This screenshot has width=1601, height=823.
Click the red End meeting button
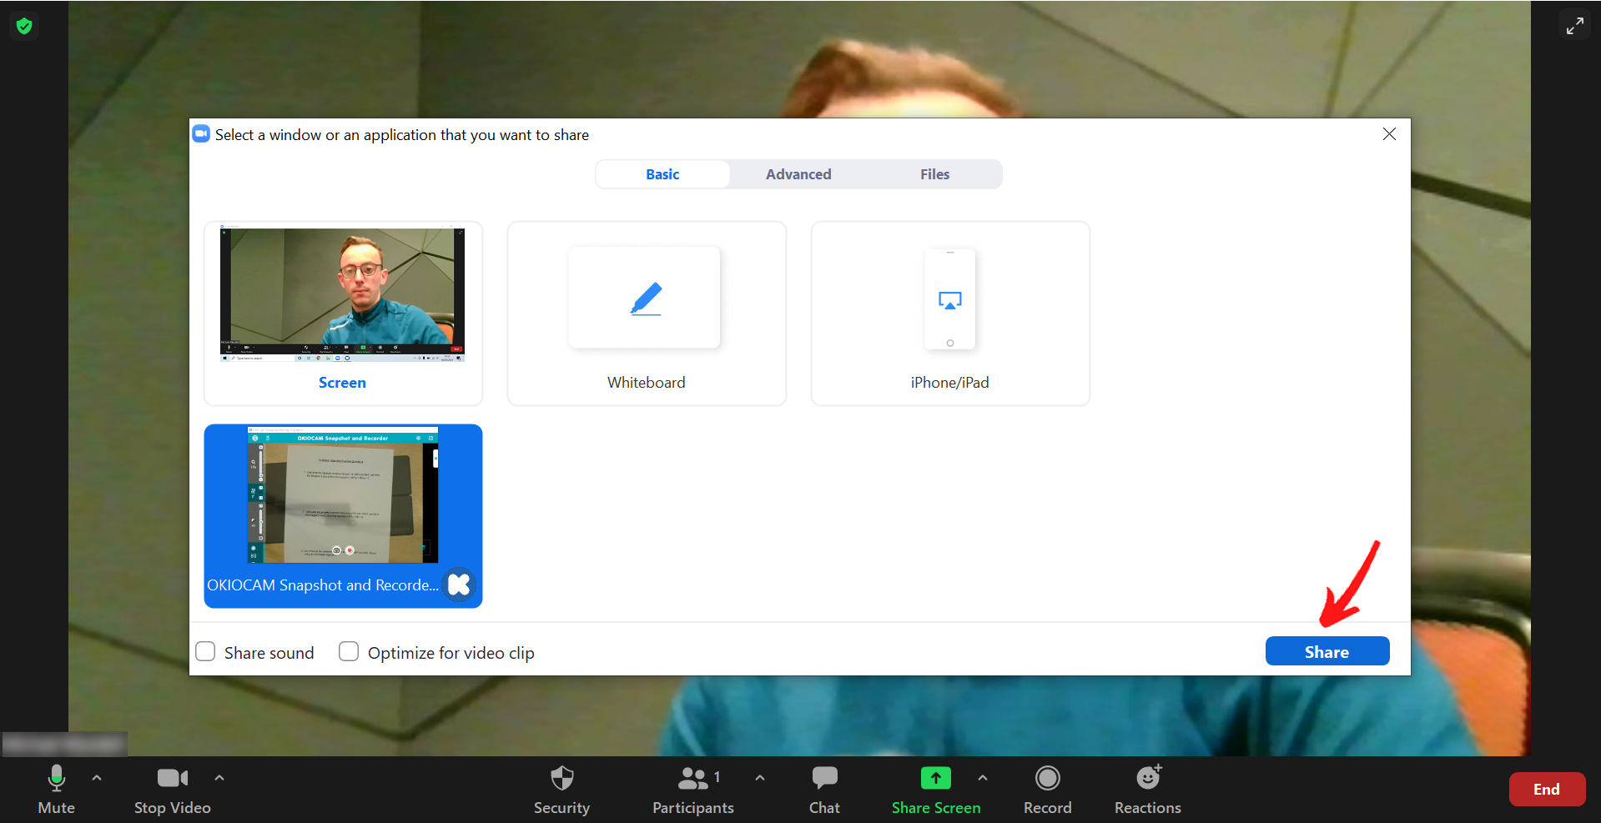1546,789
